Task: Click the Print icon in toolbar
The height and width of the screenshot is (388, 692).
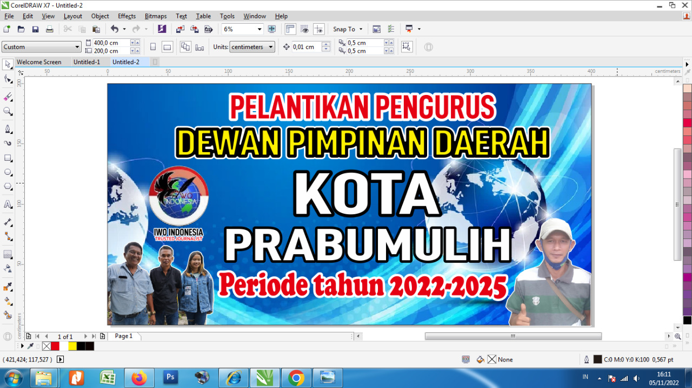Action: [50, 29]
